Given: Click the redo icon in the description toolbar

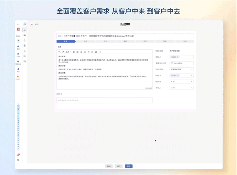Looking at the screenshot, I should [x=63, y=51].
